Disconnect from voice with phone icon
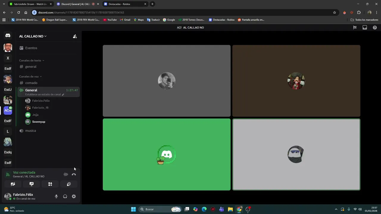Image resolution: width=381 pixels, height=214 pixels. click(x=74, y=174)
